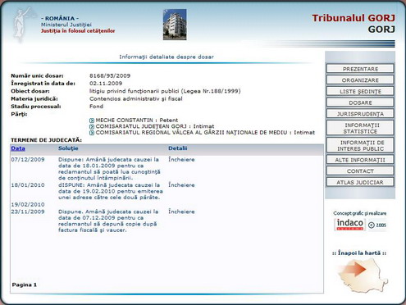Click the Ministerul Justiţiei header text
406x305 pixels.
(x=66, y=25)
